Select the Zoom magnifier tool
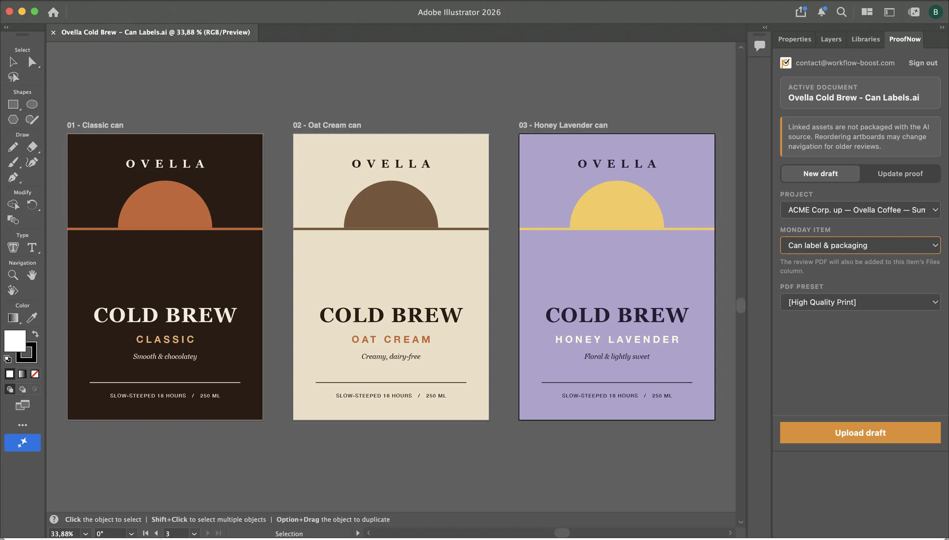 pyautogui.click(x=13, y=275)
